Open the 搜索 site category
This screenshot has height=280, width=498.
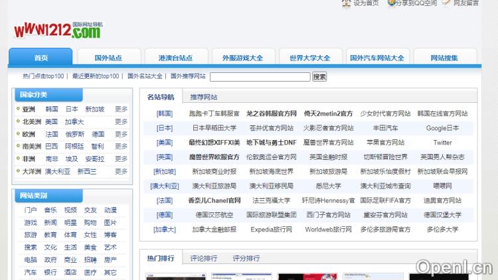pos(31,247)
